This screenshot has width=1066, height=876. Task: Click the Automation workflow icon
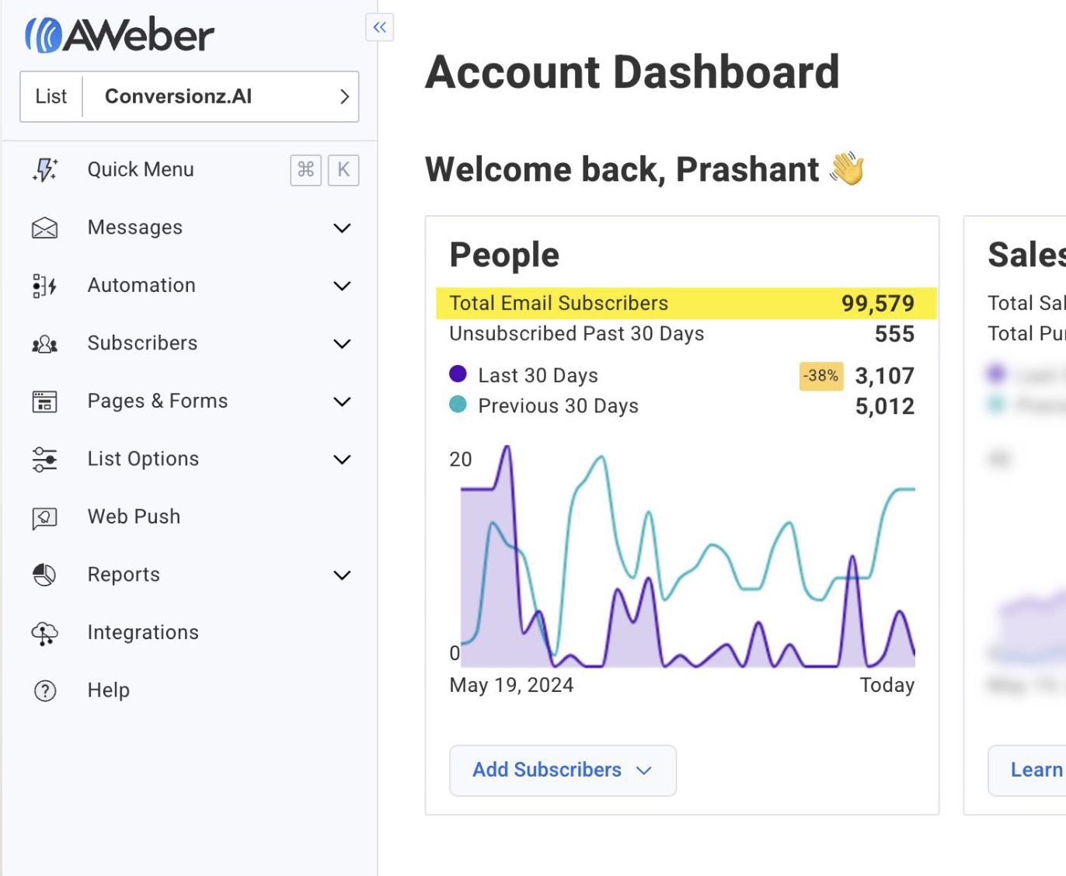[x=44, y=286]
